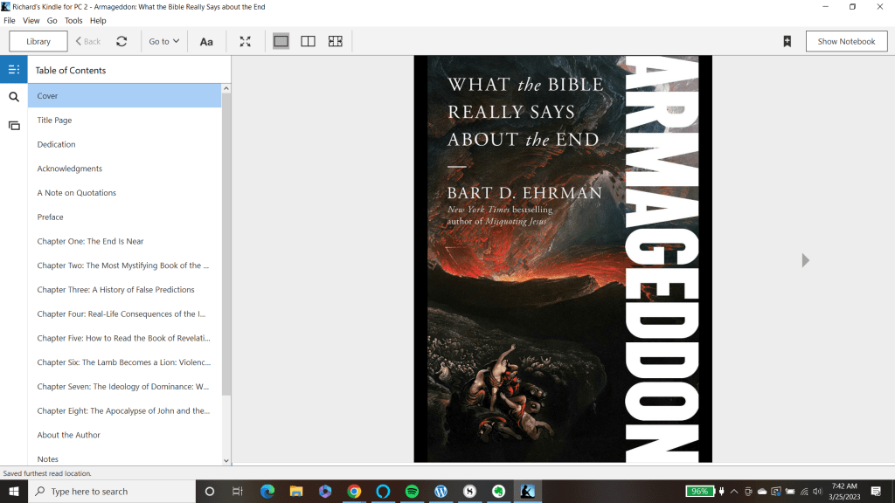Screen dimensions: 895x503
Task: Open the flashcards panel icon
Action: [x=14, y=126]
